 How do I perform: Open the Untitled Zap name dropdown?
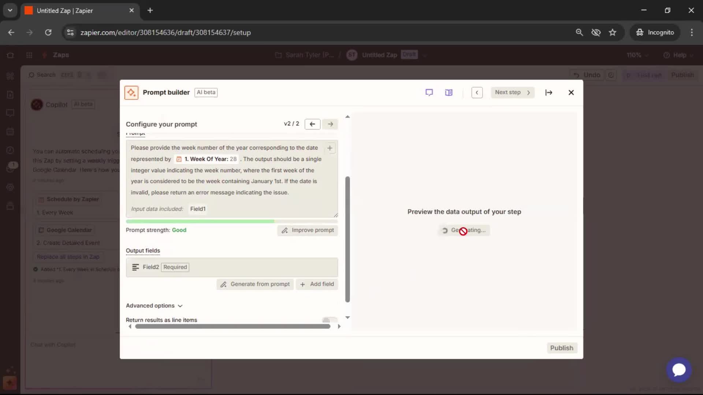[424, 55]
